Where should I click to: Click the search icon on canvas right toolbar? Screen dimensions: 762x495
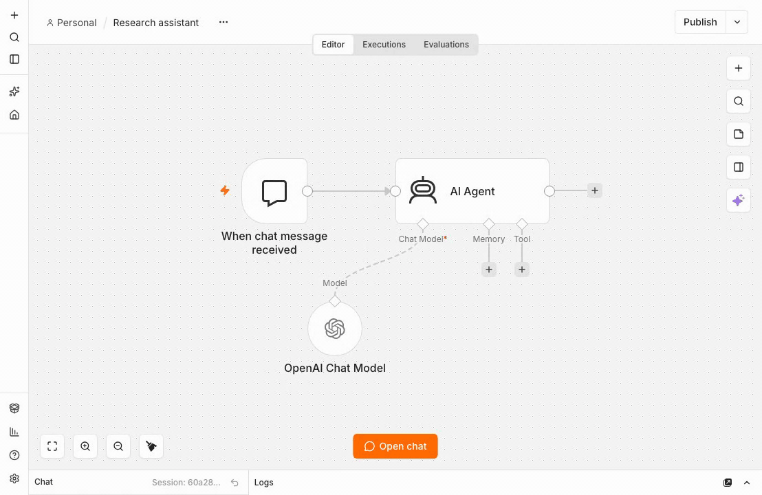[x=738, y=102]
